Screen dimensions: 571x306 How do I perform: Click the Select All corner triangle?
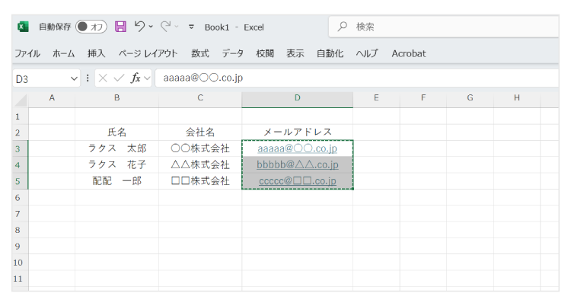[21, 100]
